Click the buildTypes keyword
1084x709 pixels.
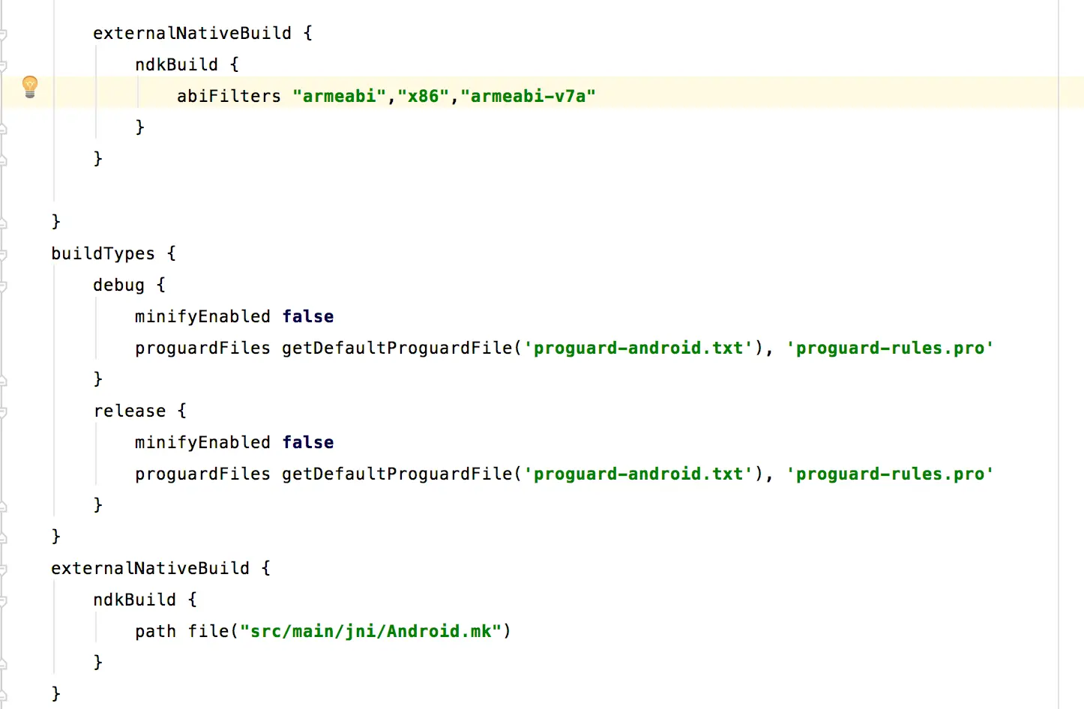click(x=103, y=253)
